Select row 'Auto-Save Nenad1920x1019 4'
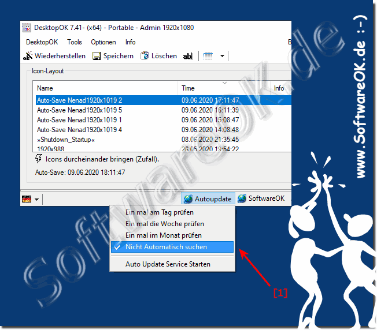 click(x=164, y=130)
